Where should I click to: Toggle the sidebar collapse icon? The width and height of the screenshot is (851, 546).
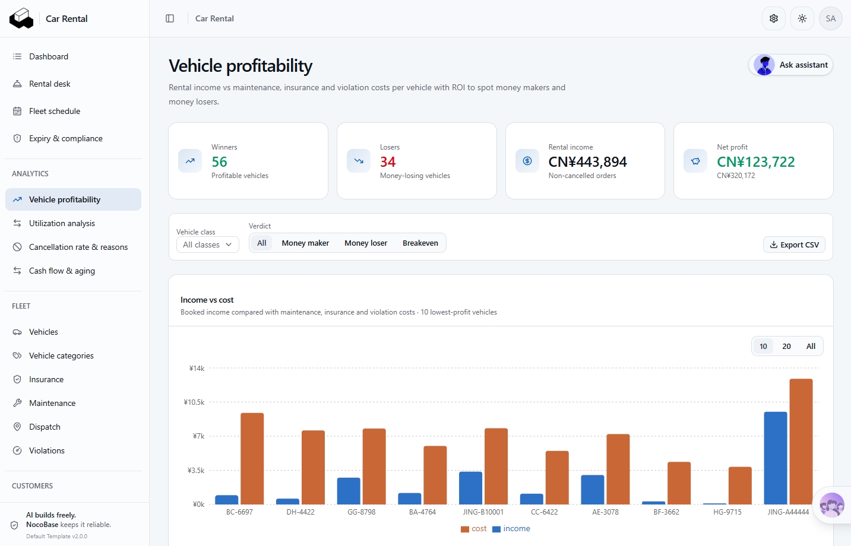(170, 18)
